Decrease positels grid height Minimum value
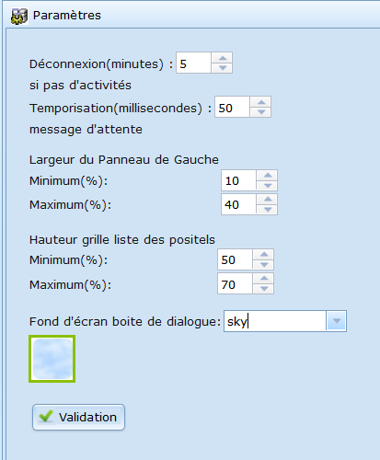The width and height of the screenshot is (380, 460). 264,264
